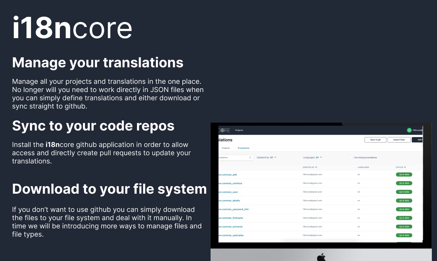Click the green user avatar in the app header
The width and height of the screenshot is (437, 261).
click(409, 130)
